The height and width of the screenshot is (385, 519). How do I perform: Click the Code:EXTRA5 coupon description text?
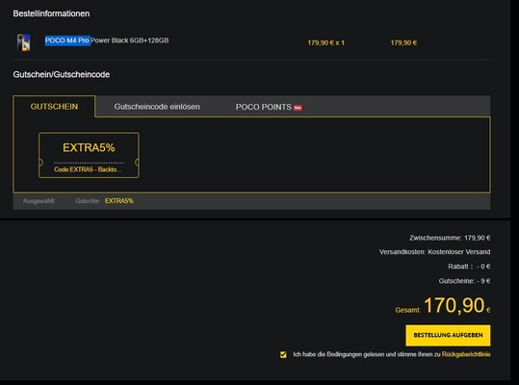tap(88, 169)
